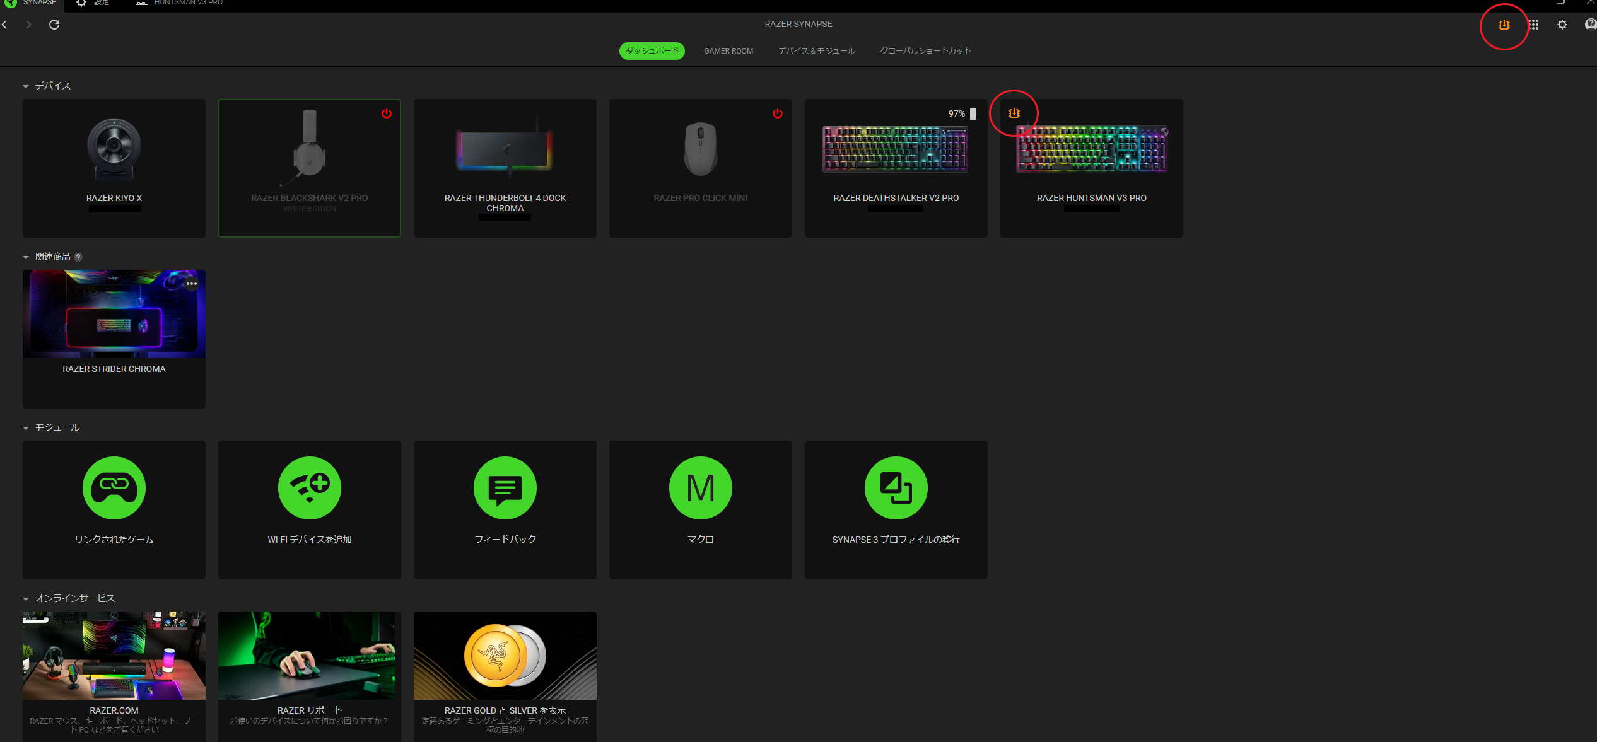Open the Synapse 3 プロファイルの移行 module icon
Image resolution: width=1597 pixels, height=742 pixels.
point(896,488)
